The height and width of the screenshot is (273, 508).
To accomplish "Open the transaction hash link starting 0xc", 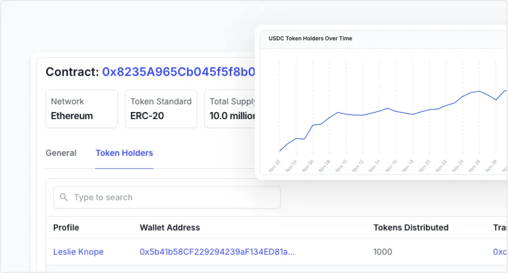I will coord(500,252).
